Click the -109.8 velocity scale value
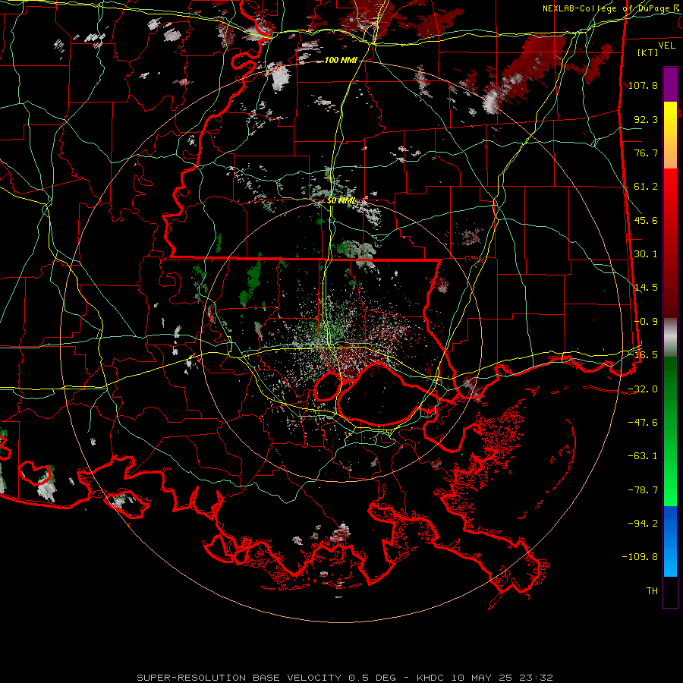Image resolution: width=683 pixels, height=683 pixels. pos(641,557)
